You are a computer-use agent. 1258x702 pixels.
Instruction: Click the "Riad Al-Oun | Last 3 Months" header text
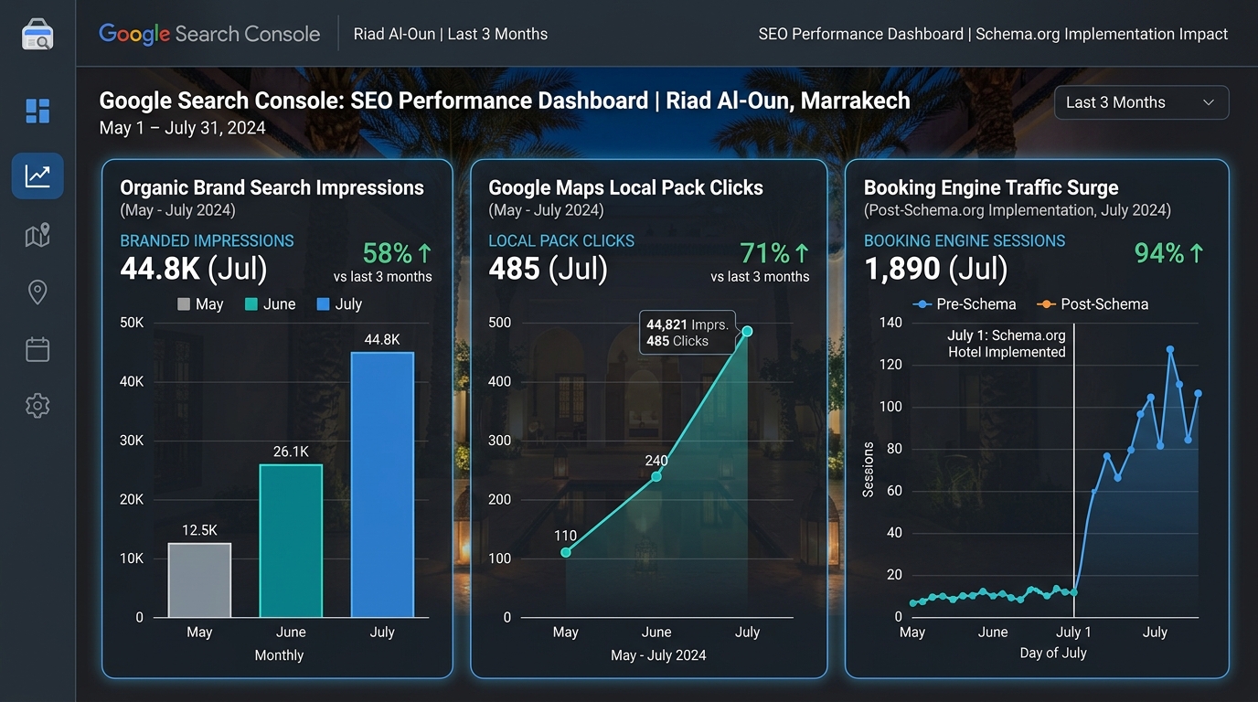click(451, 34)
